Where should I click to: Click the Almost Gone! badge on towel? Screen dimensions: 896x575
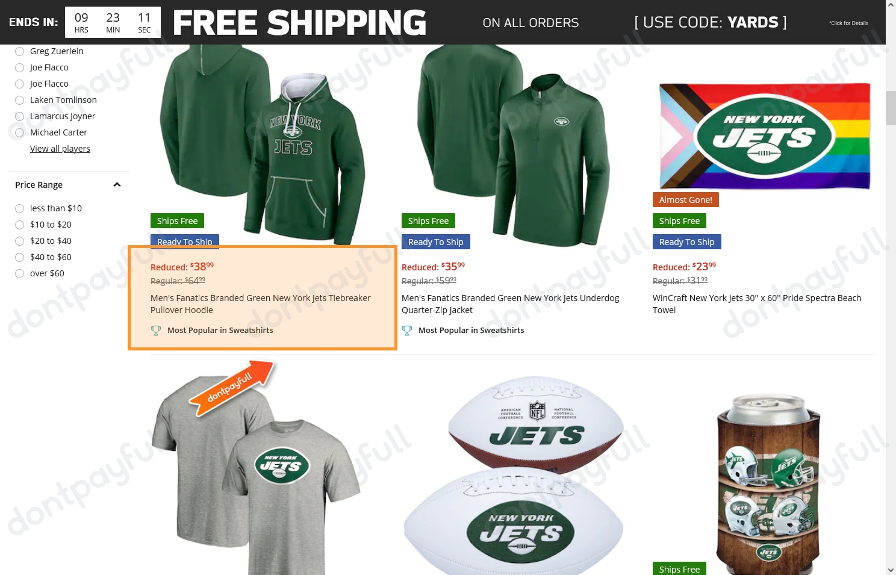685,200
